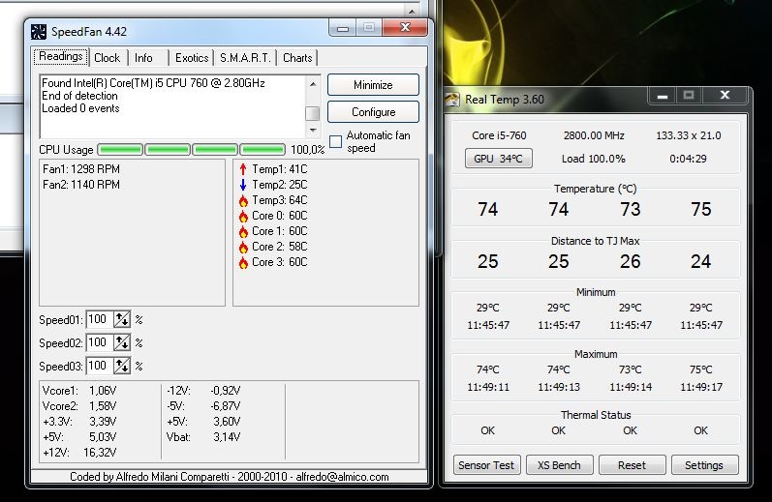Click the Speed02 spinner arrows
Screen dimensions: 772x502
[x=122, y=342]
